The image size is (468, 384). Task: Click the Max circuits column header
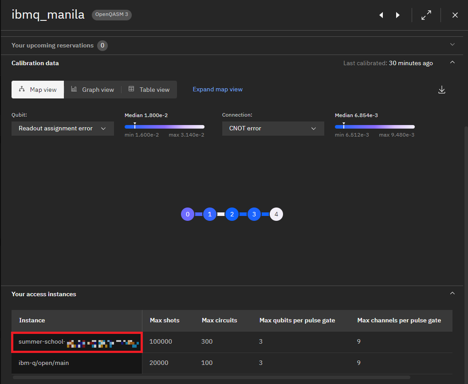220,320
